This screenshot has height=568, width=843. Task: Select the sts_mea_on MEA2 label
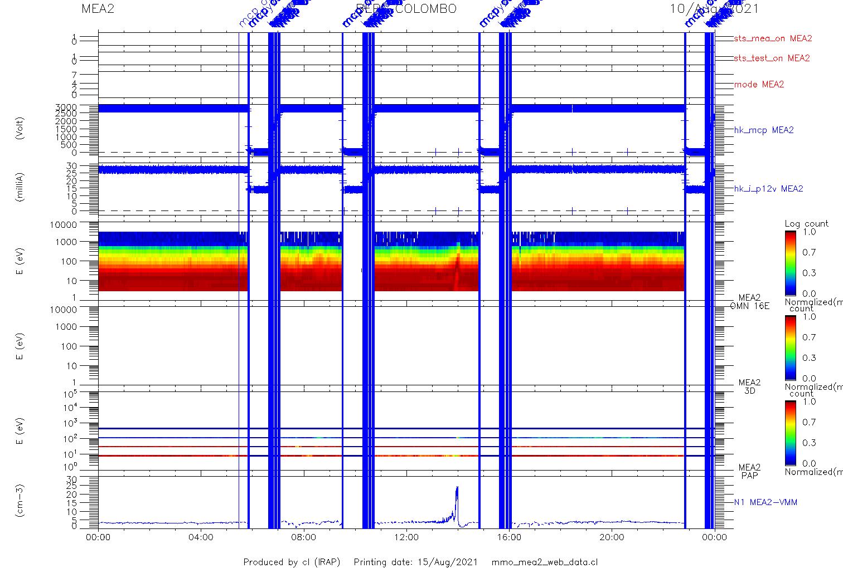pyautogui.click(x=773, y=38)
